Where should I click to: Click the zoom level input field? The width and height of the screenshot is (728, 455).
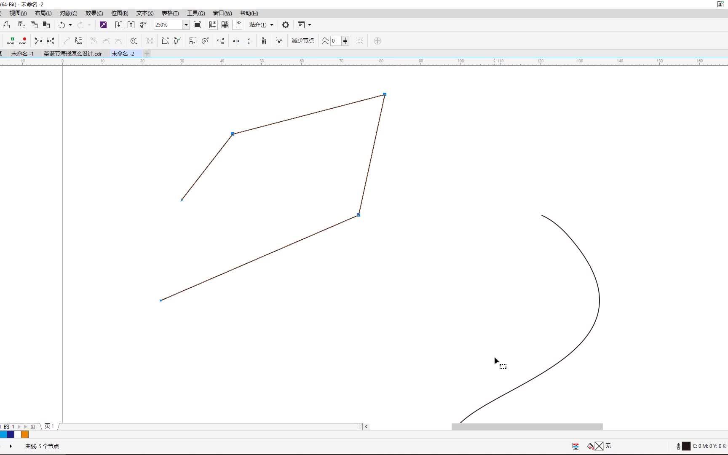pos(168,25)
